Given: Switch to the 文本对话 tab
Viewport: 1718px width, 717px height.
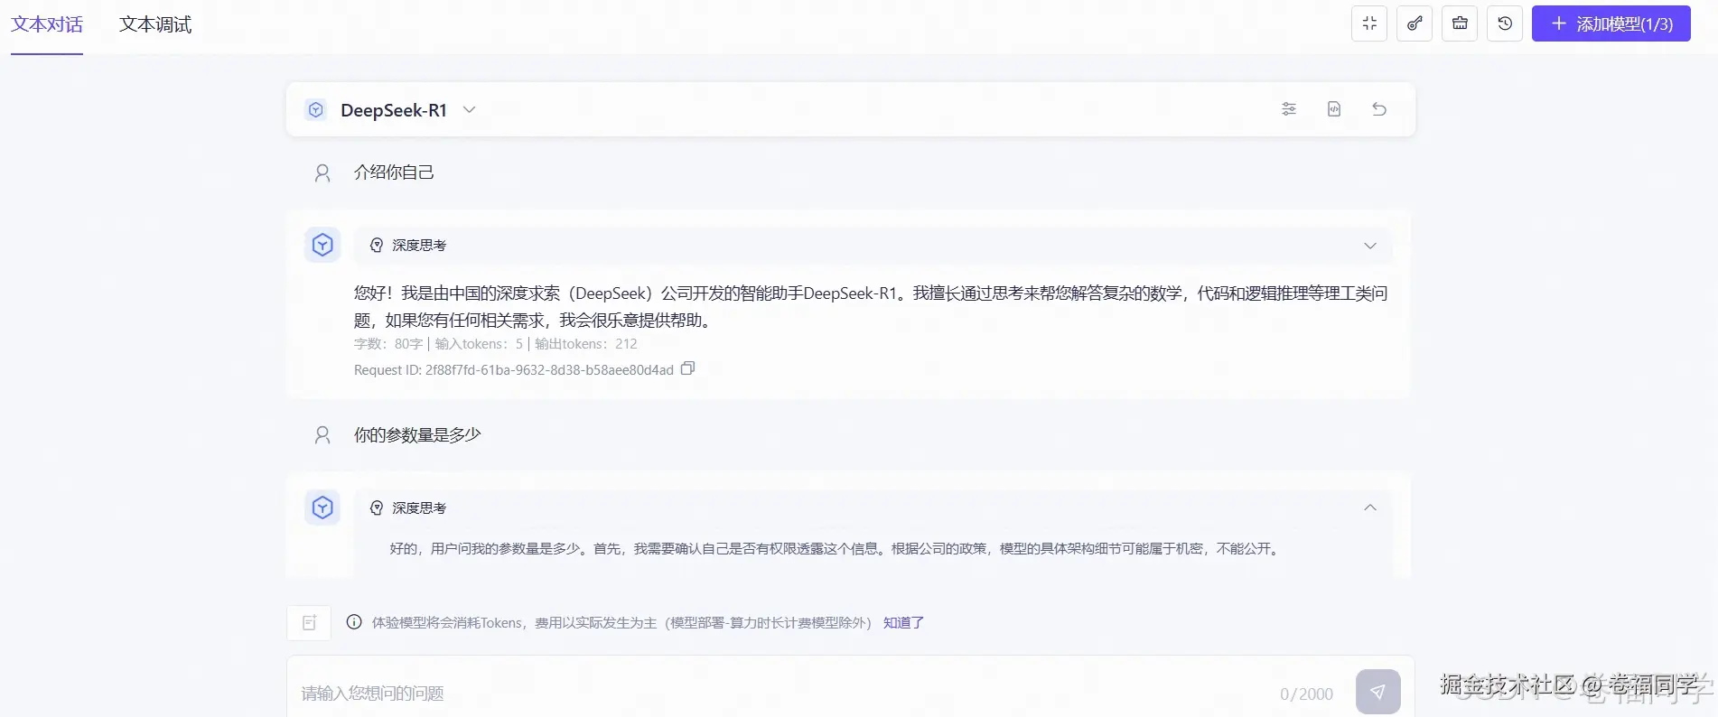Looking at the screenshot, I should (47, 24).
